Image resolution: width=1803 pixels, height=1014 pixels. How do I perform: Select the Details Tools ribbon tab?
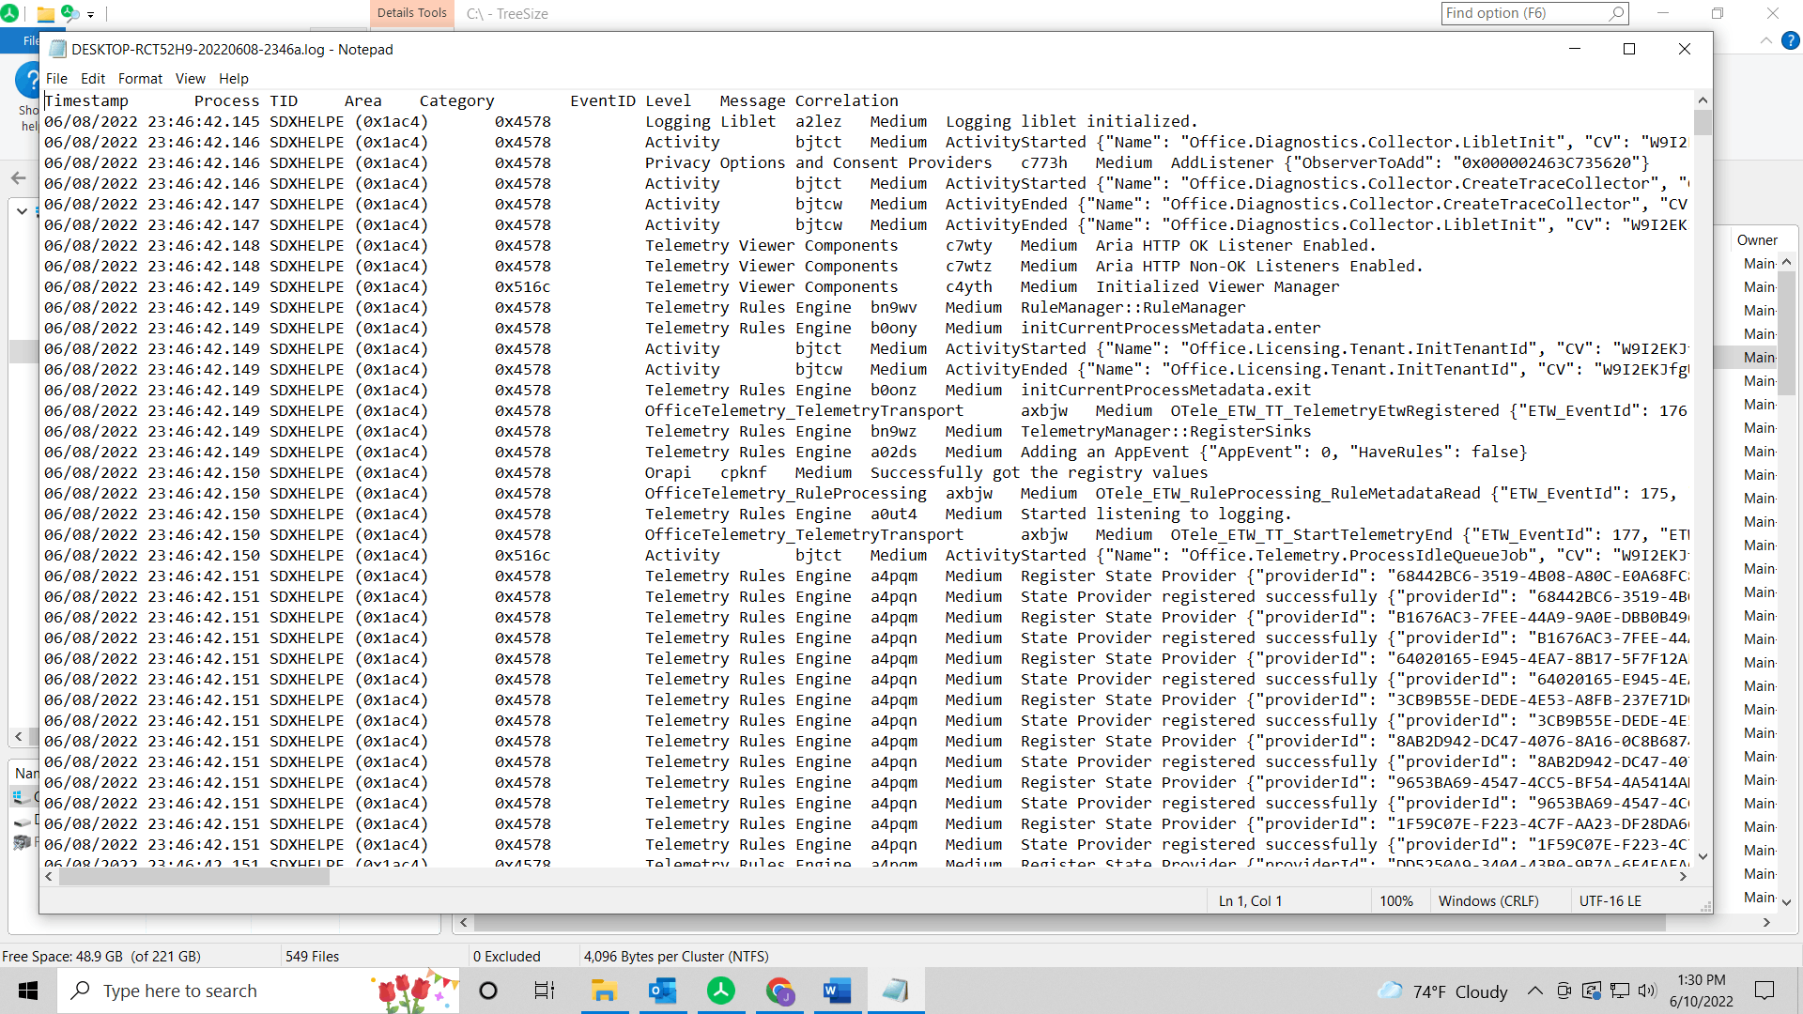(411, 13)
